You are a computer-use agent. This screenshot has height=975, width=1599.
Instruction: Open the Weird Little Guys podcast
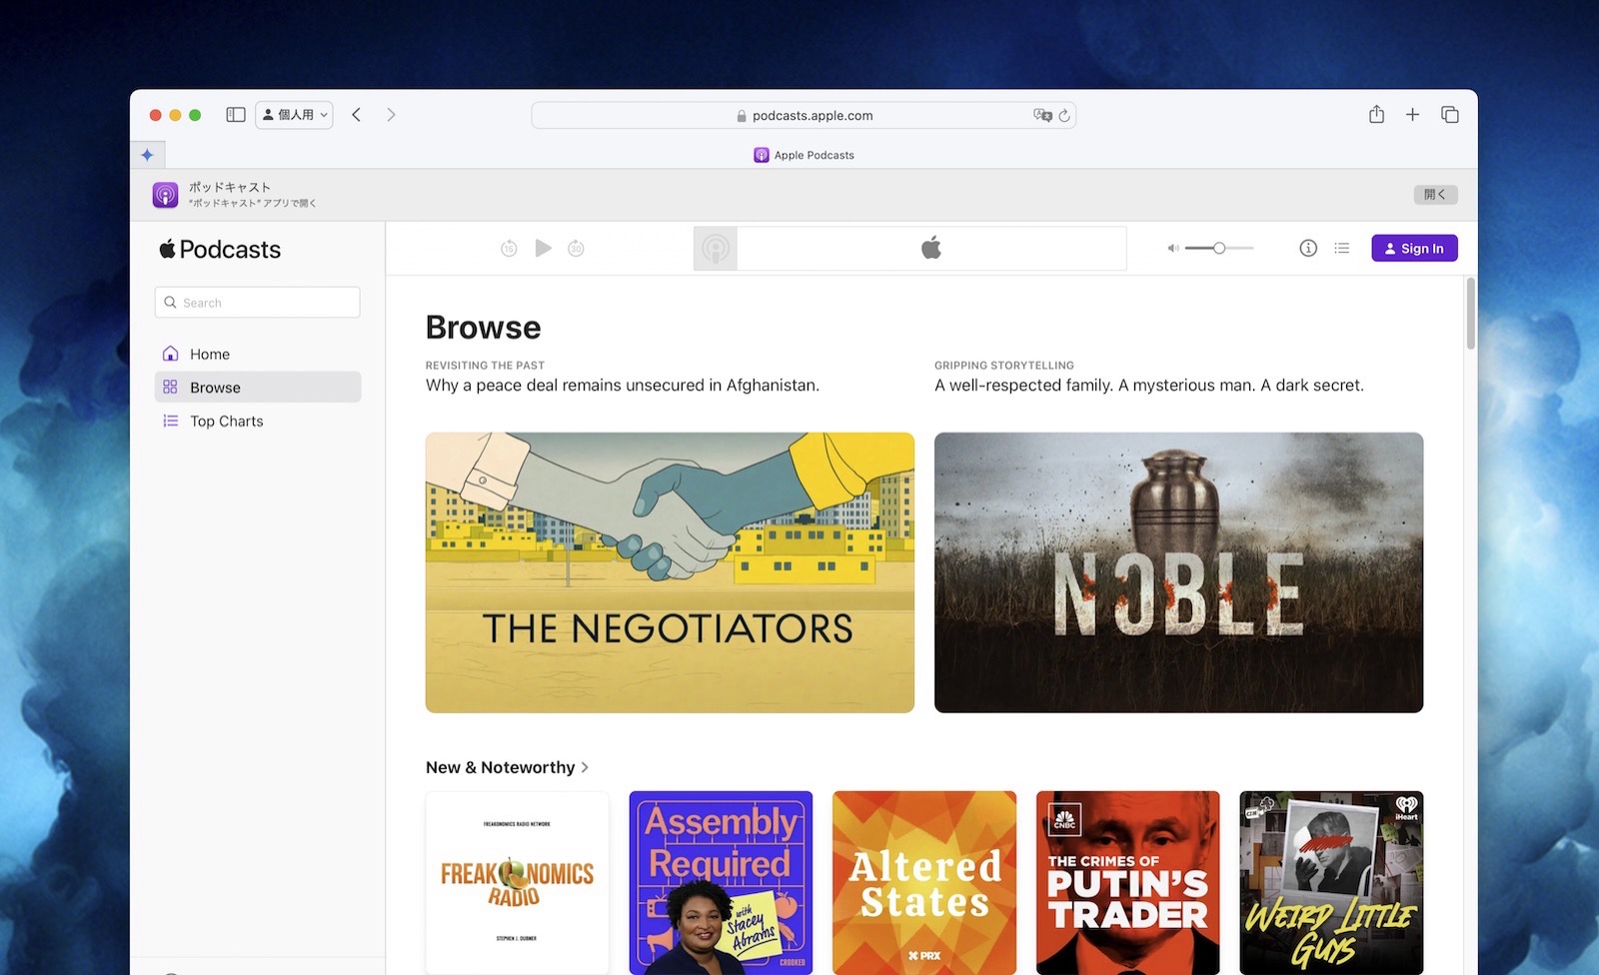pyautogui.click(x=1331, y=883)
